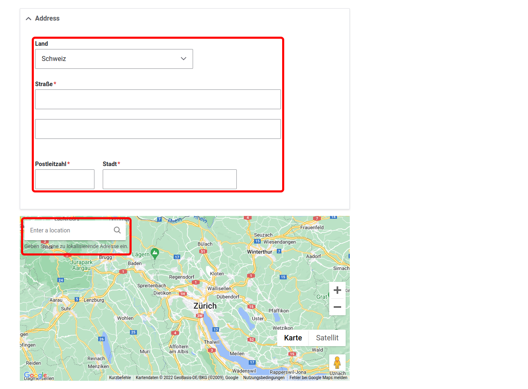Click the map search magnifier icon

(118, 230)
